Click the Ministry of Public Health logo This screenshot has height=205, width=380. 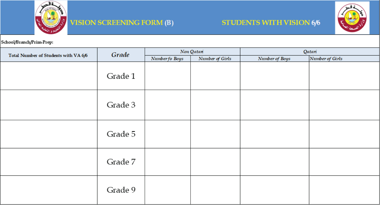[352, 18]
